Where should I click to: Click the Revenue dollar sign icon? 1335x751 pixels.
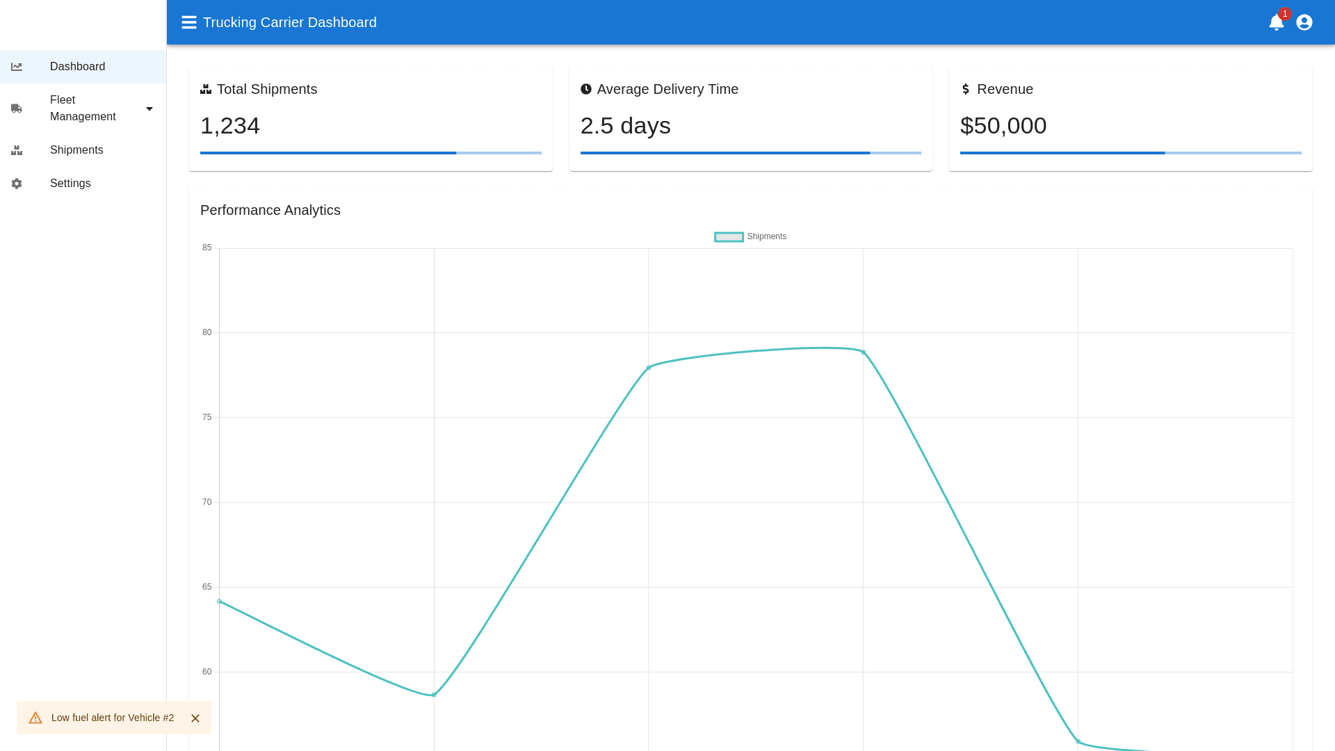[965, 89]
